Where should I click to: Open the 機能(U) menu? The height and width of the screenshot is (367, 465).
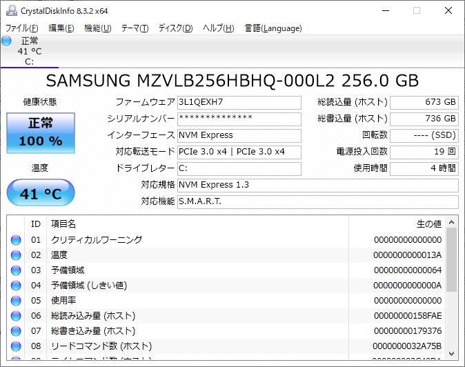tap(97, 28)
